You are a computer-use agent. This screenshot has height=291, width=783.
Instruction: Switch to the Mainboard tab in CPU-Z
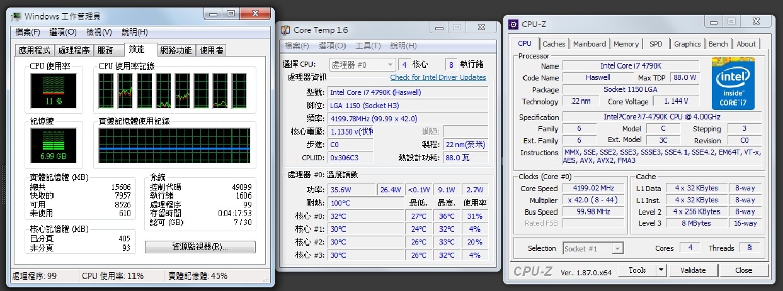pyautogui.click(x=590, y=44)
